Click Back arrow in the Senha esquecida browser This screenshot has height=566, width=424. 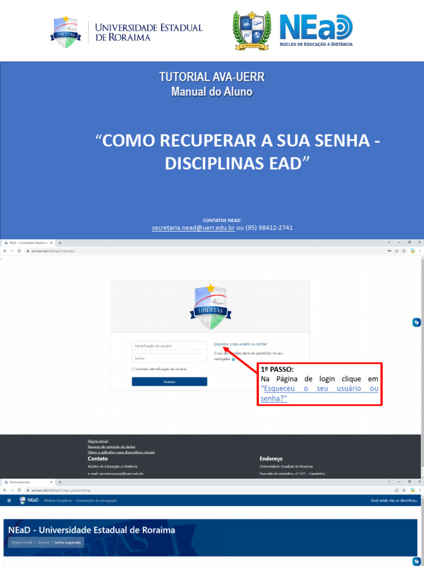click(5, 490)
